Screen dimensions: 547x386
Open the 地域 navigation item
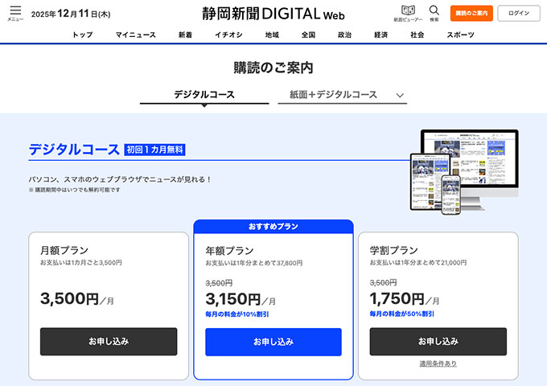[x=272, y=35]
